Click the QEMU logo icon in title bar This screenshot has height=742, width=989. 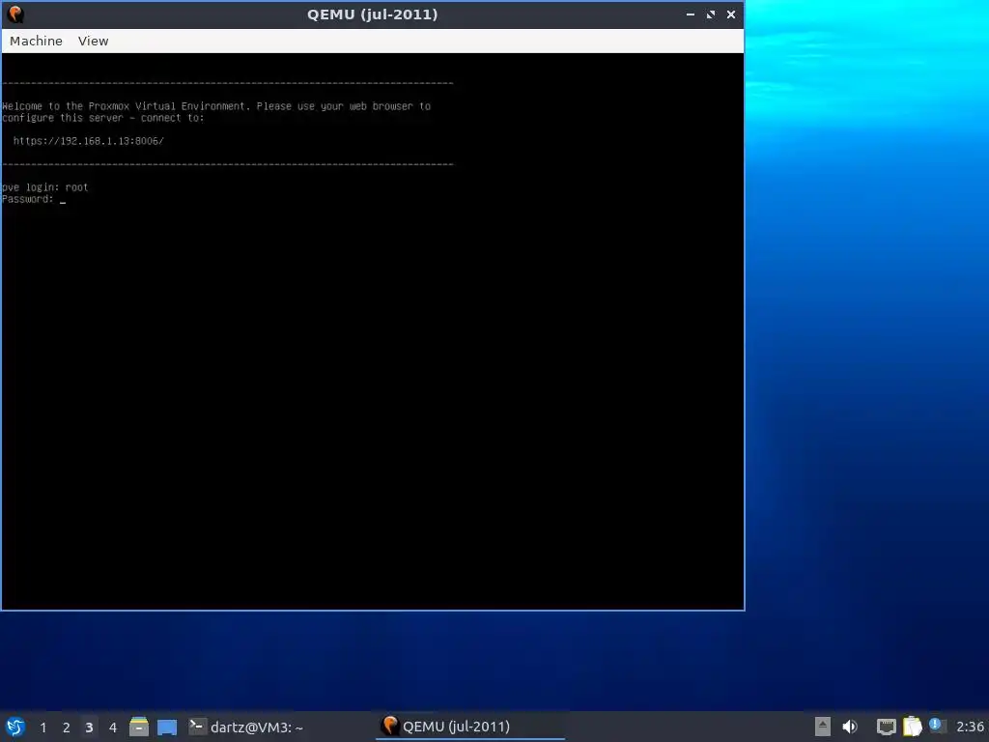point(15,14)
